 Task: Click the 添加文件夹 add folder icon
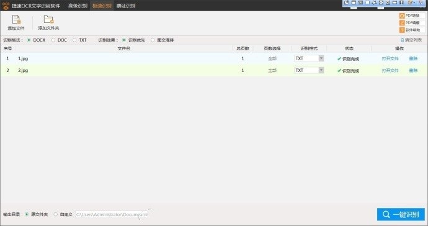tap(48, 19)
